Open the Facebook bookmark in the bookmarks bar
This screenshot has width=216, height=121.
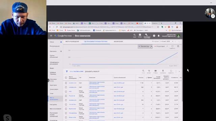click(97, 30)
